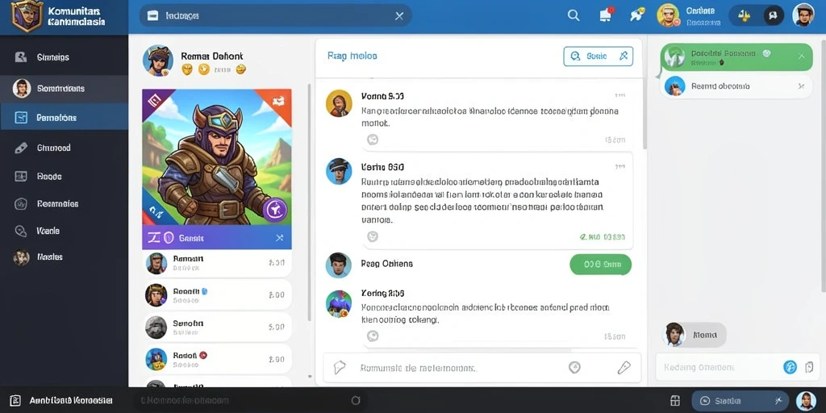Click shield icon on purple card bar

pyautogui.click(x=169, y=238)
